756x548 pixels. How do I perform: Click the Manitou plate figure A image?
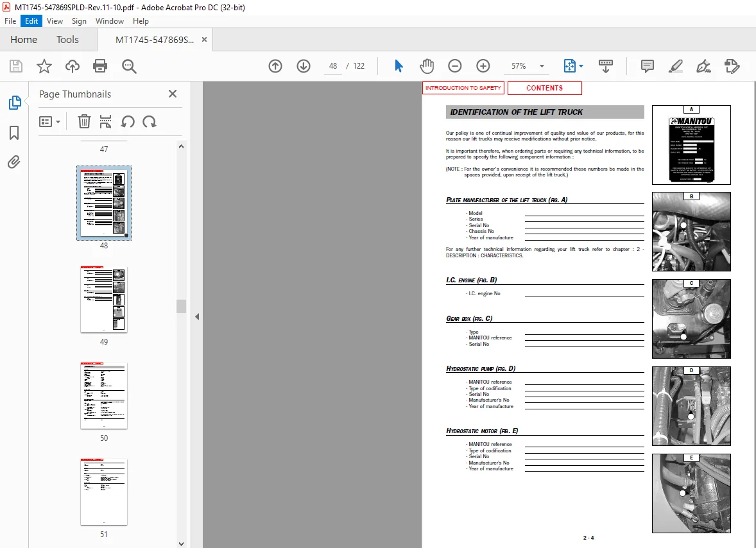point(691,145)
